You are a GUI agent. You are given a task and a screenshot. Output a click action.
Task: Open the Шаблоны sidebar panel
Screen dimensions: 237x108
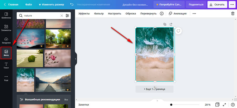pyautogui.click(x=6, y=16)
